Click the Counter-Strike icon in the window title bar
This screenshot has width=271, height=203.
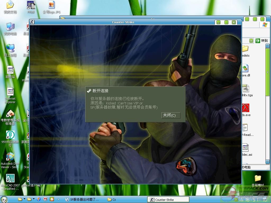tap(32, 22)
